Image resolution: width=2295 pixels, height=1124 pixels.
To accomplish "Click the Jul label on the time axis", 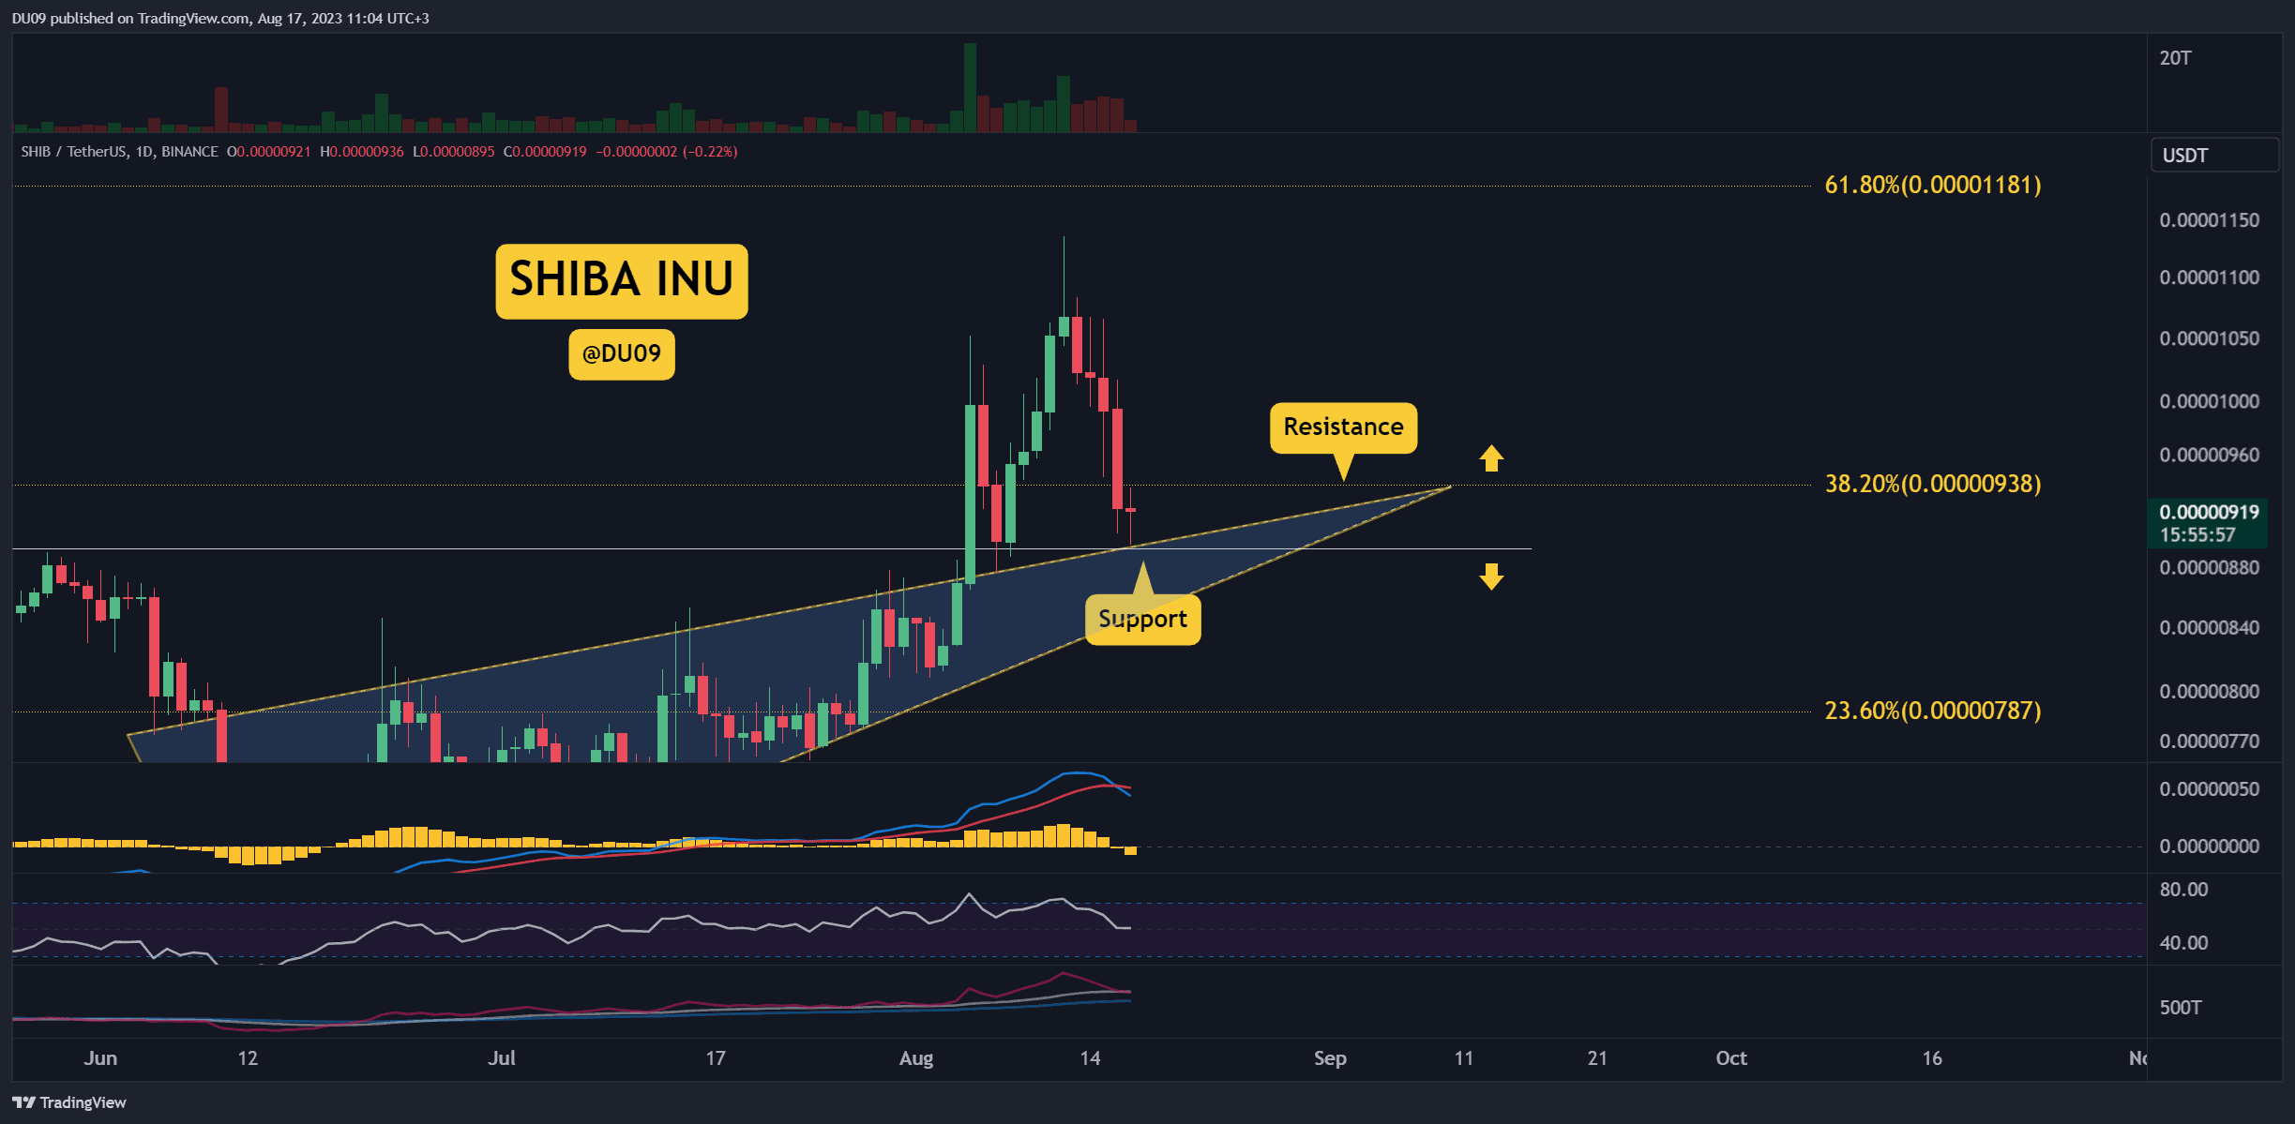I will click(502, 1058).
